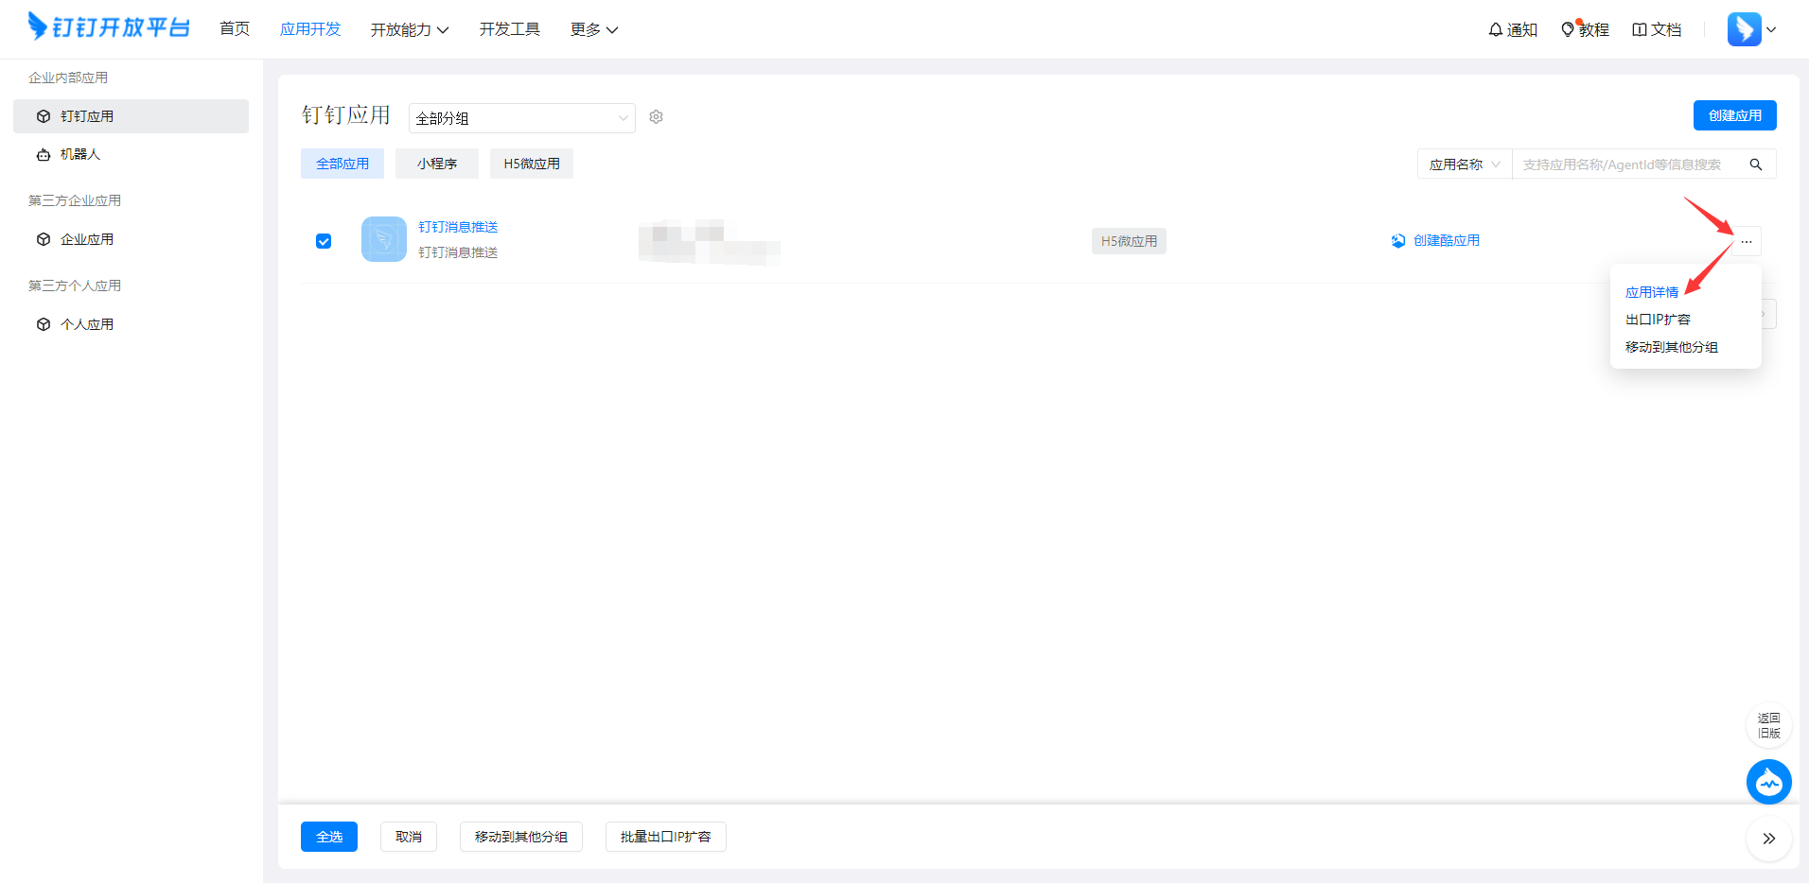
Task: Click the double chevron collapse button
Action: coord(1768,839)
